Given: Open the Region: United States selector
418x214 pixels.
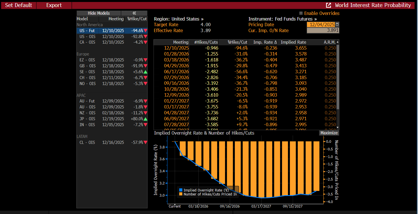Looking at the screenshot, I should [179, 19].
